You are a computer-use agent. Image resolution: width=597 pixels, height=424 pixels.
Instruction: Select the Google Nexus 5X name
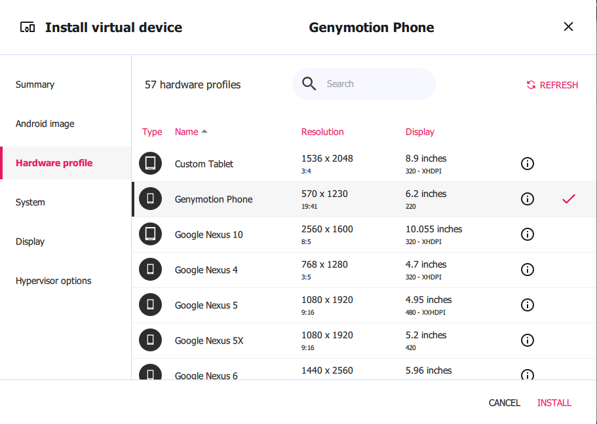coord(209,341)
